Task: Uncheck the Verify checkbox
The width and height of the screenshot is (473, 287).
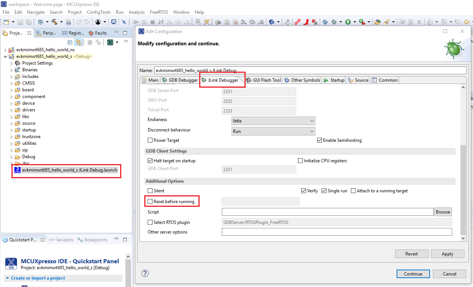Action: [x=304, y=191]
